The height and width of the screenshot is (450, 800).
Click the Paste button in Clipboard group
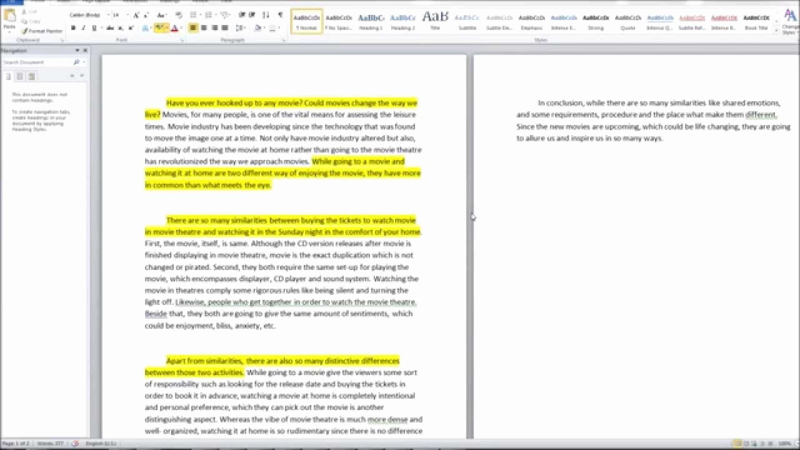(x=9, y=20)
